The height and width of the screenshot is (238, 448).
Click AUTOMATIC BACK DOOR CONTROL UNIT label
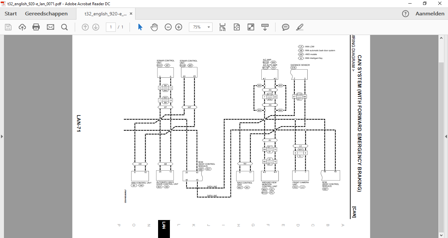(x=167, y=183)
